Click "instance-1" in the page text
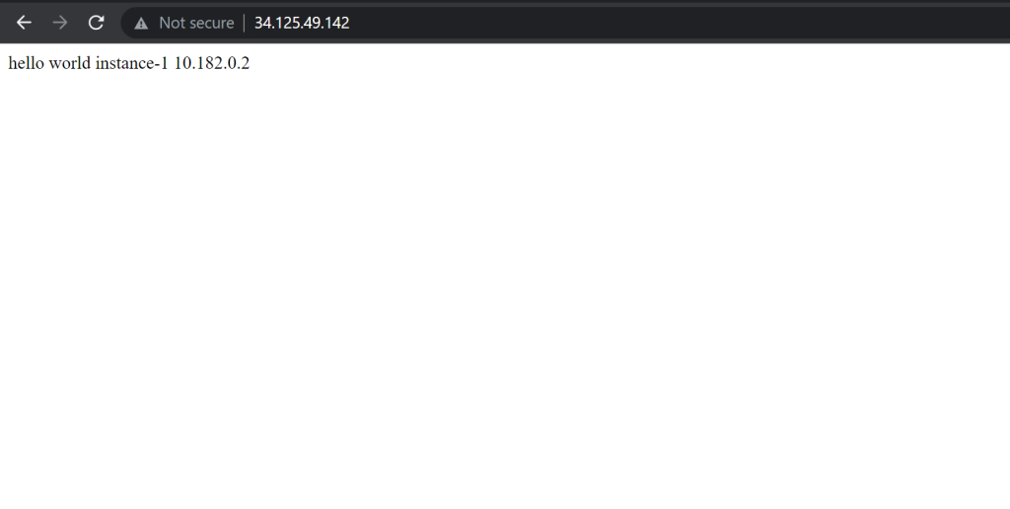Image resolution: width=1010 pixels, height=509 pixels. [x=132, y=63]
